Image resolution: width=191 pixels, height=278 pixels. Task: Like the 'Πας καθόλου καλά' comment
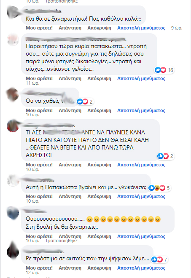tap(39, 28)
